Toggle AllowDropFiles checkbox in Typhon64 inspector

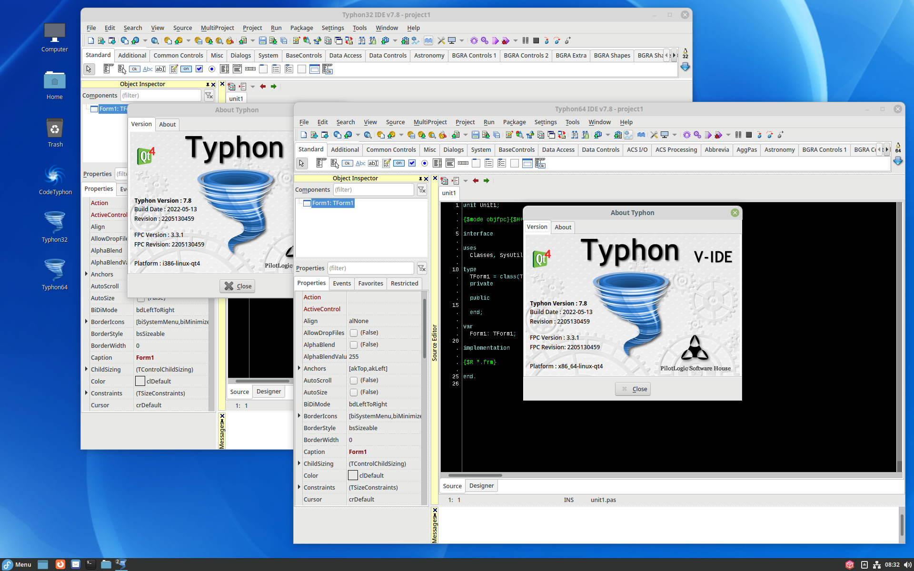[x=354, y=333]
